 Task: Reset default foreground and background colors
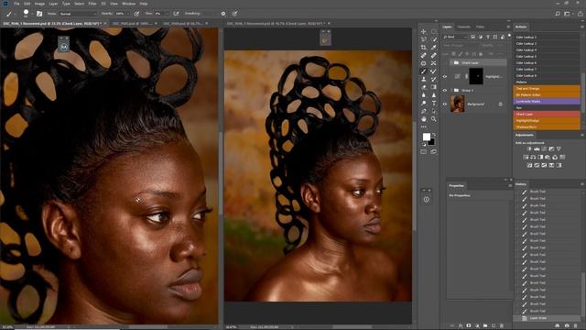424,145
